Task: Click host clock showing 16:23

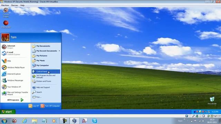Action: pyautogui.click(x=212, y=121)
